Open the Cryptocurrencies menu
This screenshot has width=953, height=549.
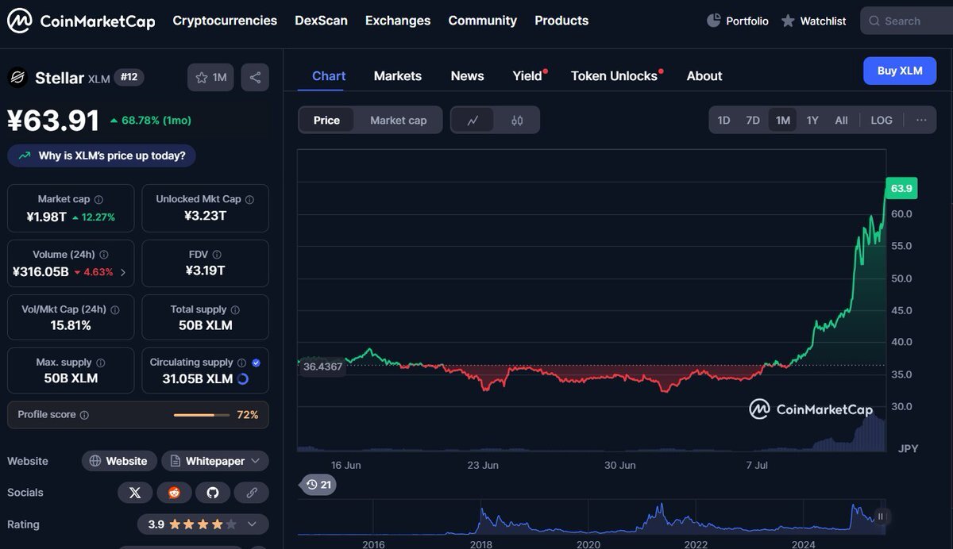(225, 21)
